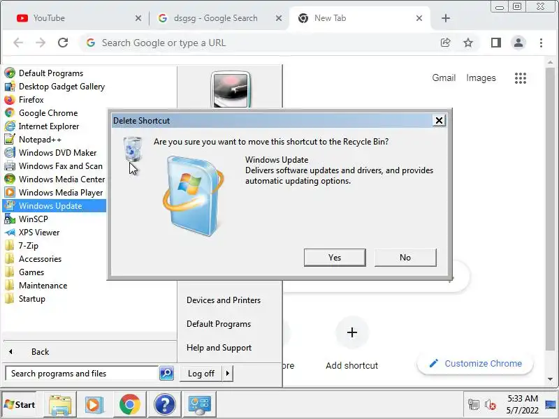The height and width of the screenshot is (419, 559).
Task: Switch to the dsgsg Google Search tab
Action: [x=216, y=18]
